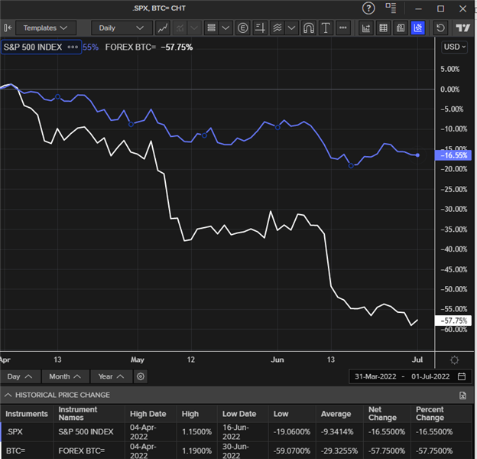The height and width of the screenshot is (459, 477).
Task: Open S&P 500 INDEX three-dot options
Action: [x=73, y=47]
